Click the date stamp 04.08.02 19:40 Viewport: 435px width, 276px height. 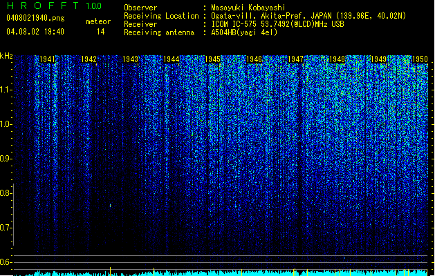[35, 32]
